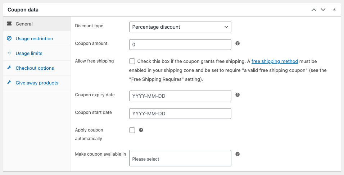Click the Checkout options wrench icon
The height and width of the screenshot is (175, 344).
[x=9, y=68]
